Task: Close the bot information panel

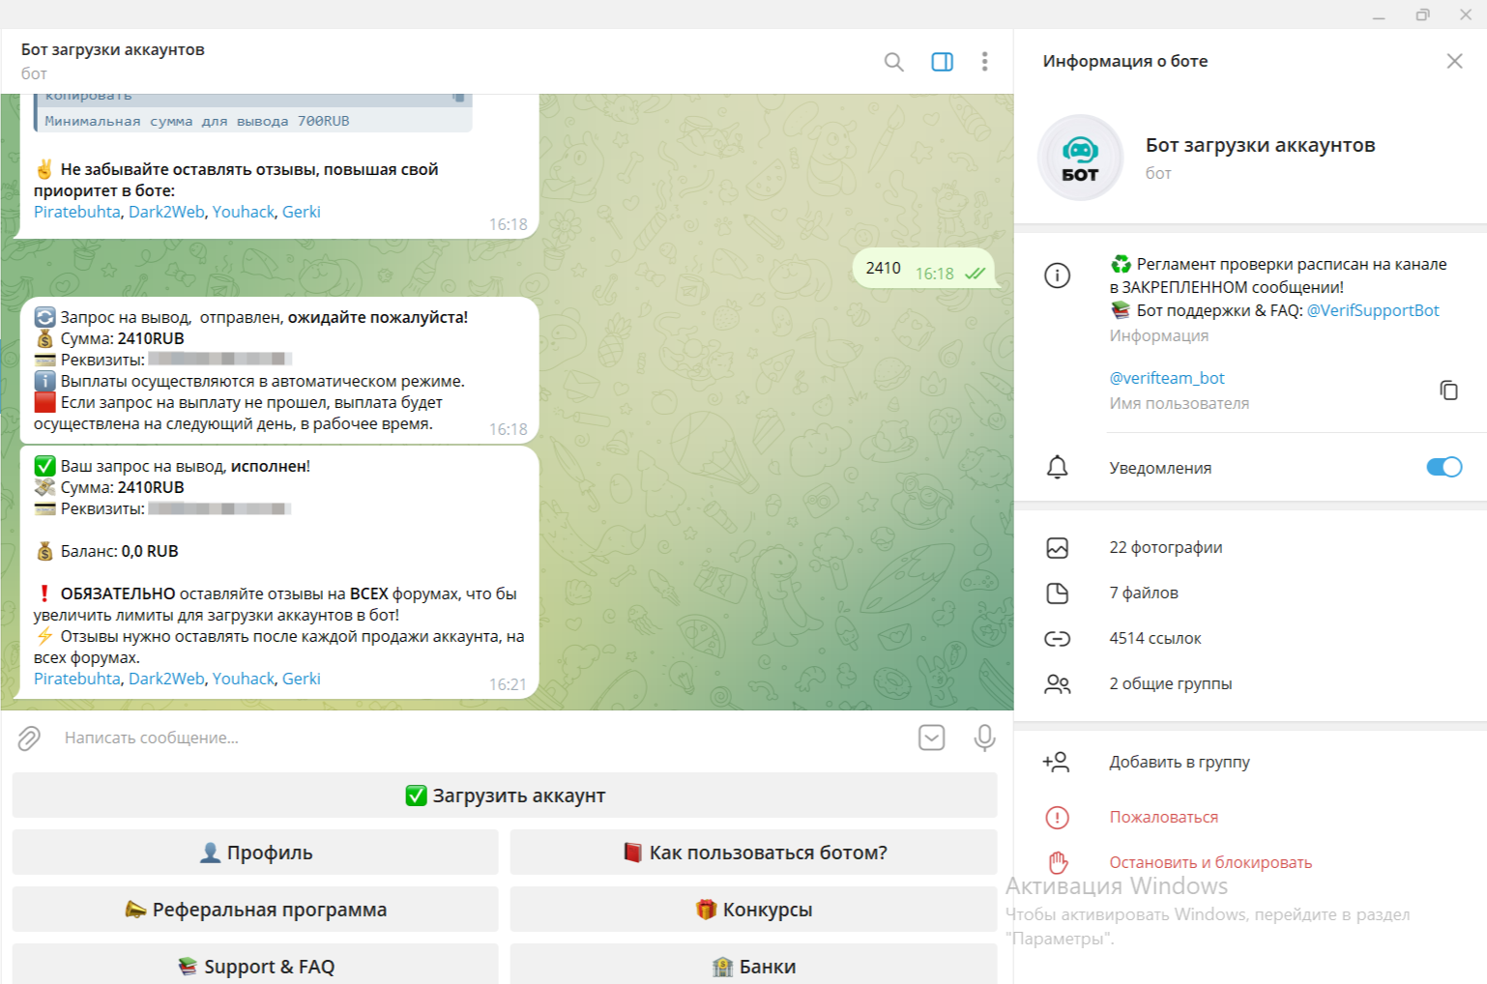Action: [x=1454, y=61]
